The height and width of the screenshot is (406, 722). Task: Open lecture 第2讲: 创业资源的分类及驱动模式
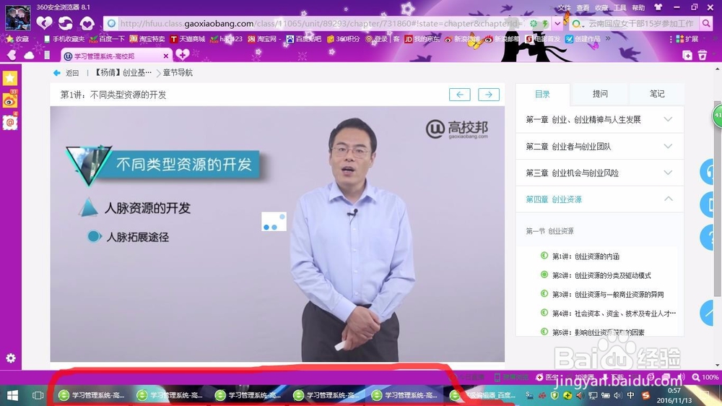[x=601, y=275]
